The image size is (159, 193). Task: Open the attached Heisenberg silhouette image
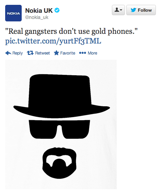point(61,124)
